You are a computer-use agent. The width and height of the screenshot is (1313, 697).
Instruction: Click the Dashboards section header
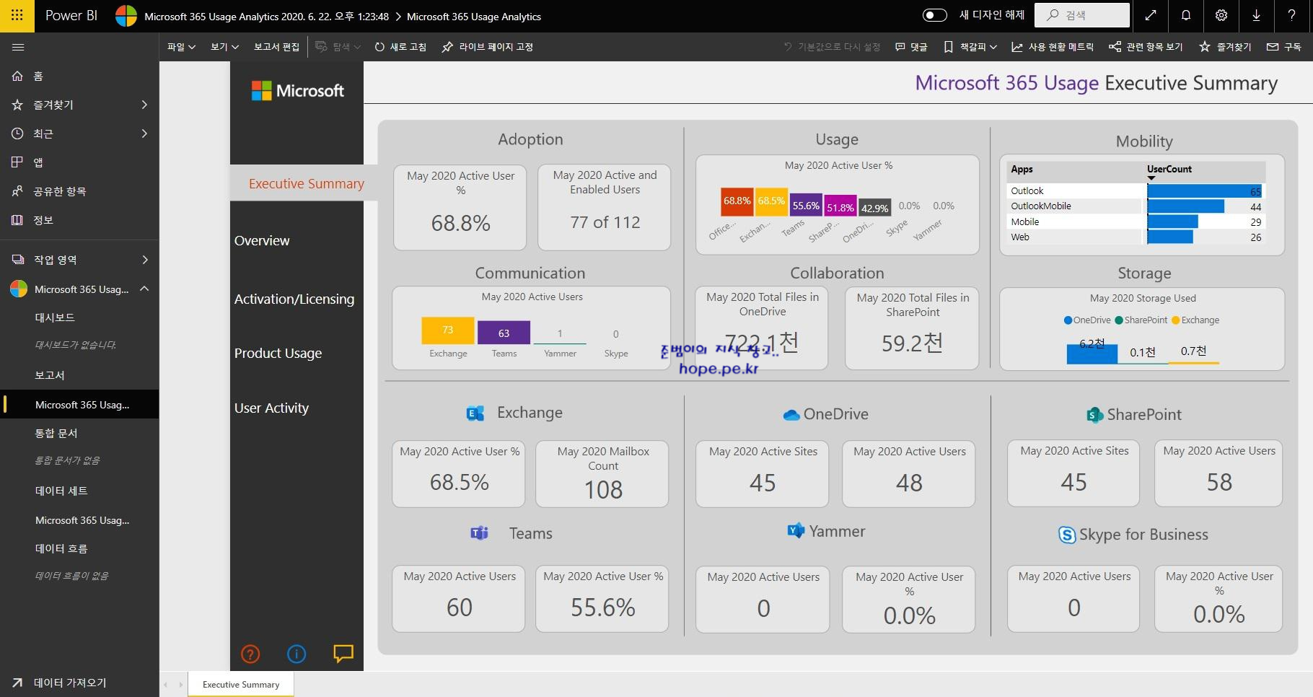pos(55,317)
